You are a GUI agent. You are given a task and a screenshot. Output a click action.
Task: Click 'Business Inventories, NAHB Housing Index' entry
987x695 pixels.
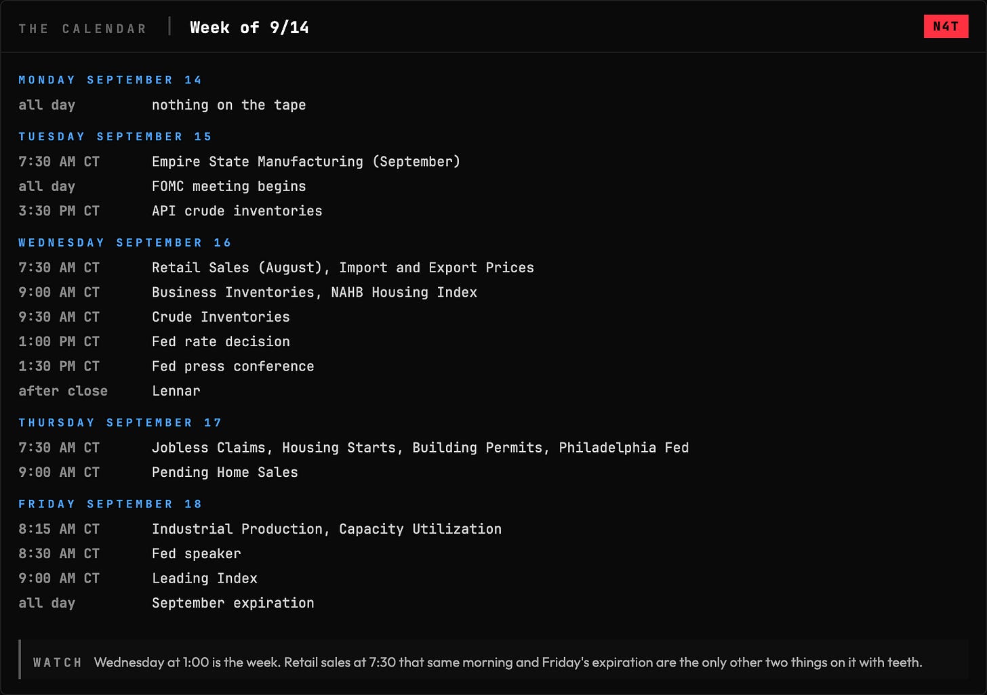314,292
